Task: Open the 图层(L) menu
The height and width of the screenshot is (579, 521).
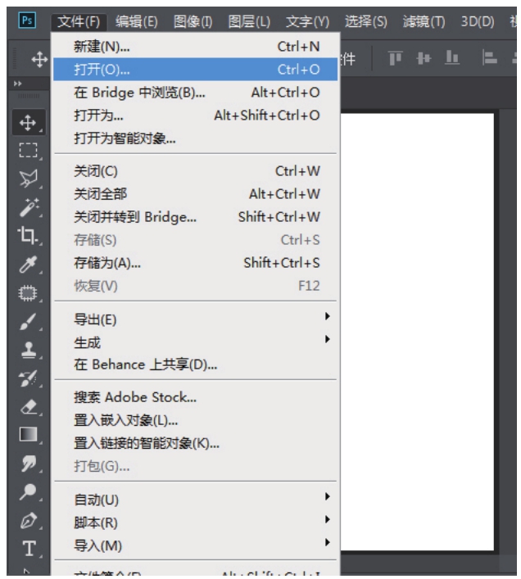Action: click(x=249, y=22)
